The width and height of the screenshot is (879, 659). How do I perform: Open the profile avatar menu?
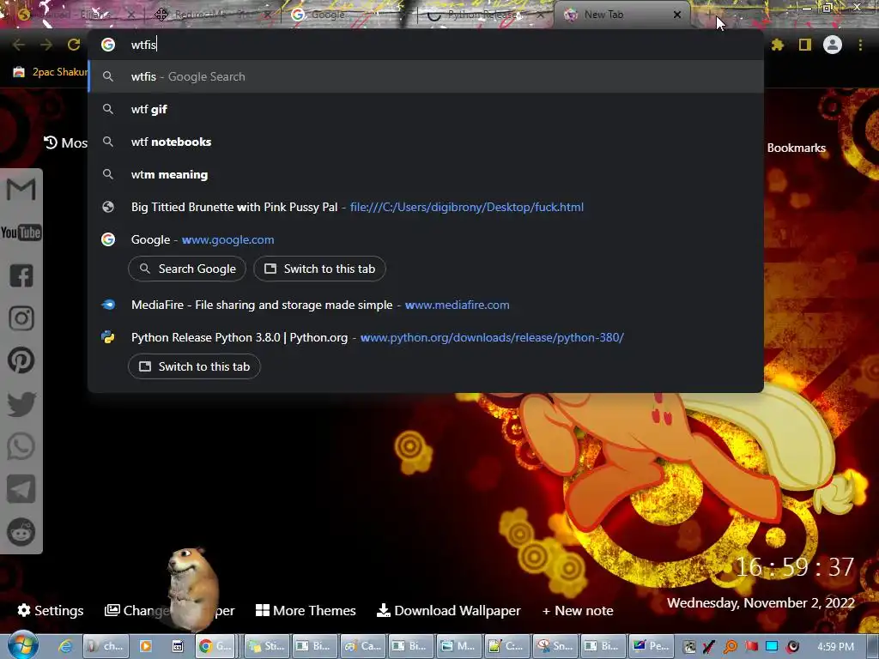click(x=833, y=45)
